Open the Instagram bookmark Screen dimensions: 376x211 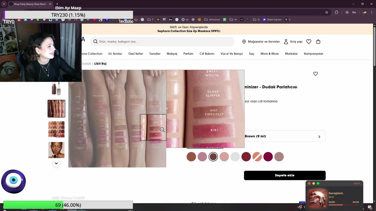pos(19,20)
